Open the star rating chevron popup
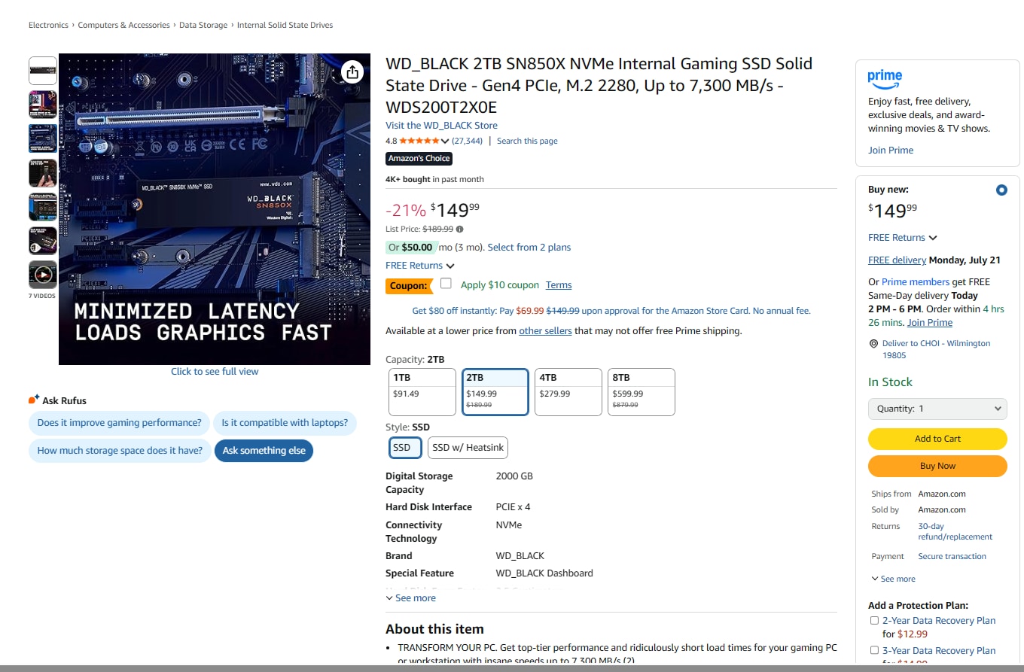This screenshot has height=672, width=1024. pos(445,141)
